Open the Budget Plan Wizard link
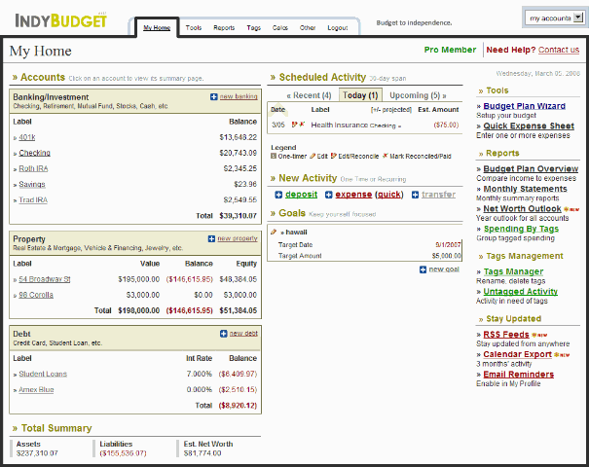Screen dimensions: 589x467 pos(524,105)
